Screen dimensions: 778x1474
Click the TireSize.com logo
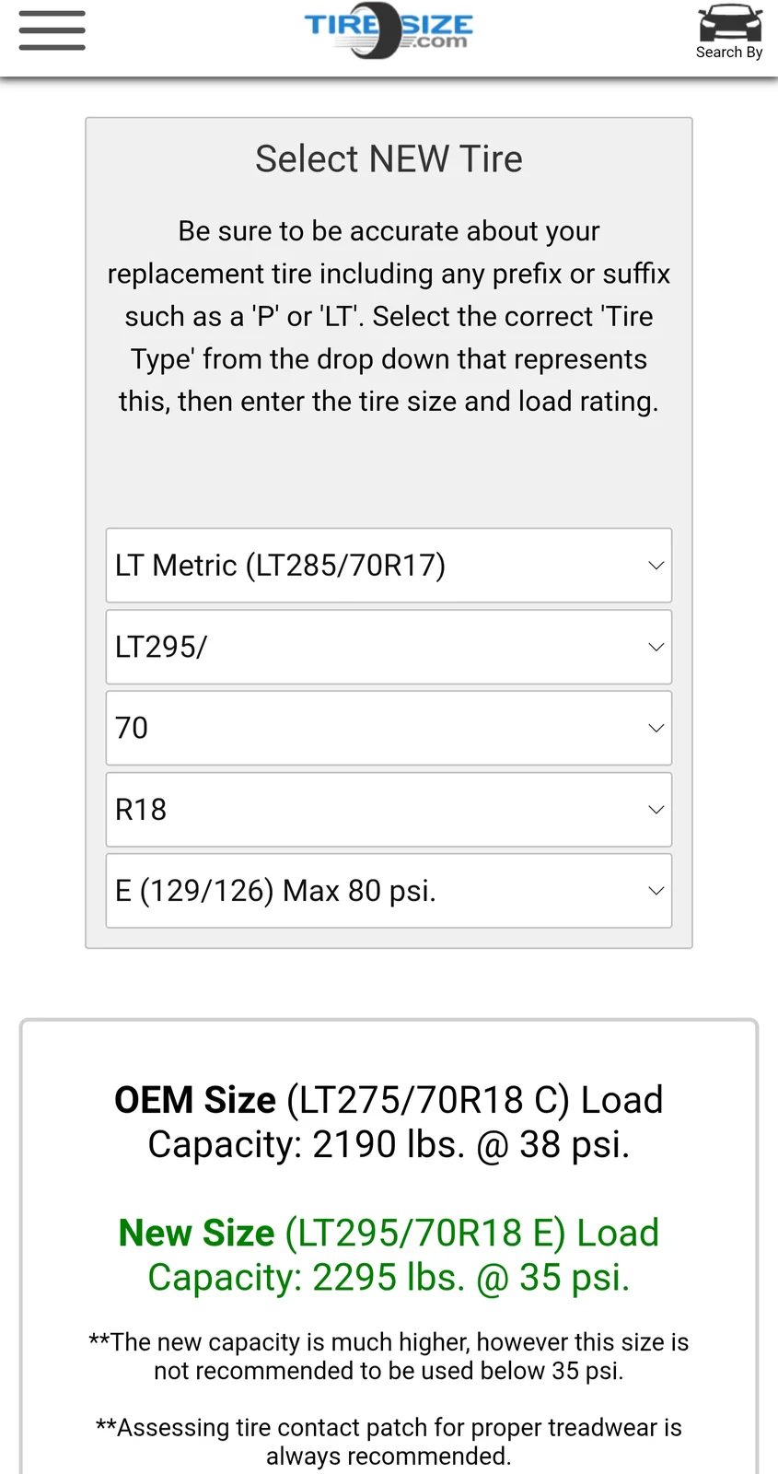click(389, 30)
